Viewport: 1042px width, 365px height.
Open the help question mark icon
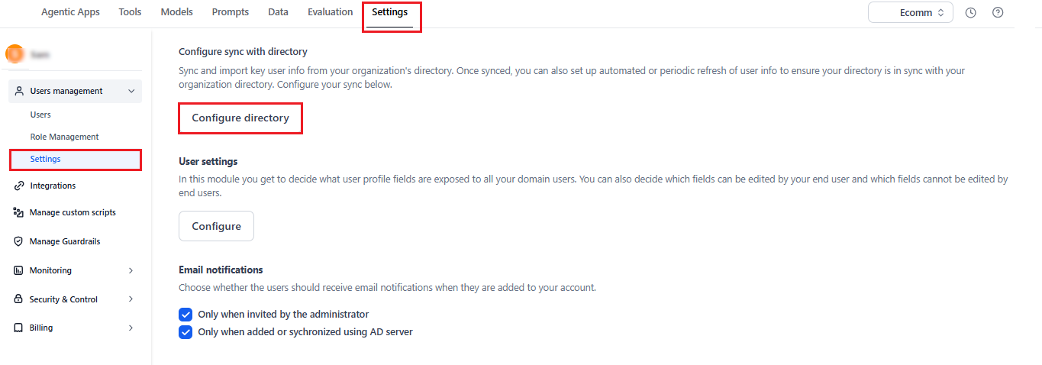(997, 12)
